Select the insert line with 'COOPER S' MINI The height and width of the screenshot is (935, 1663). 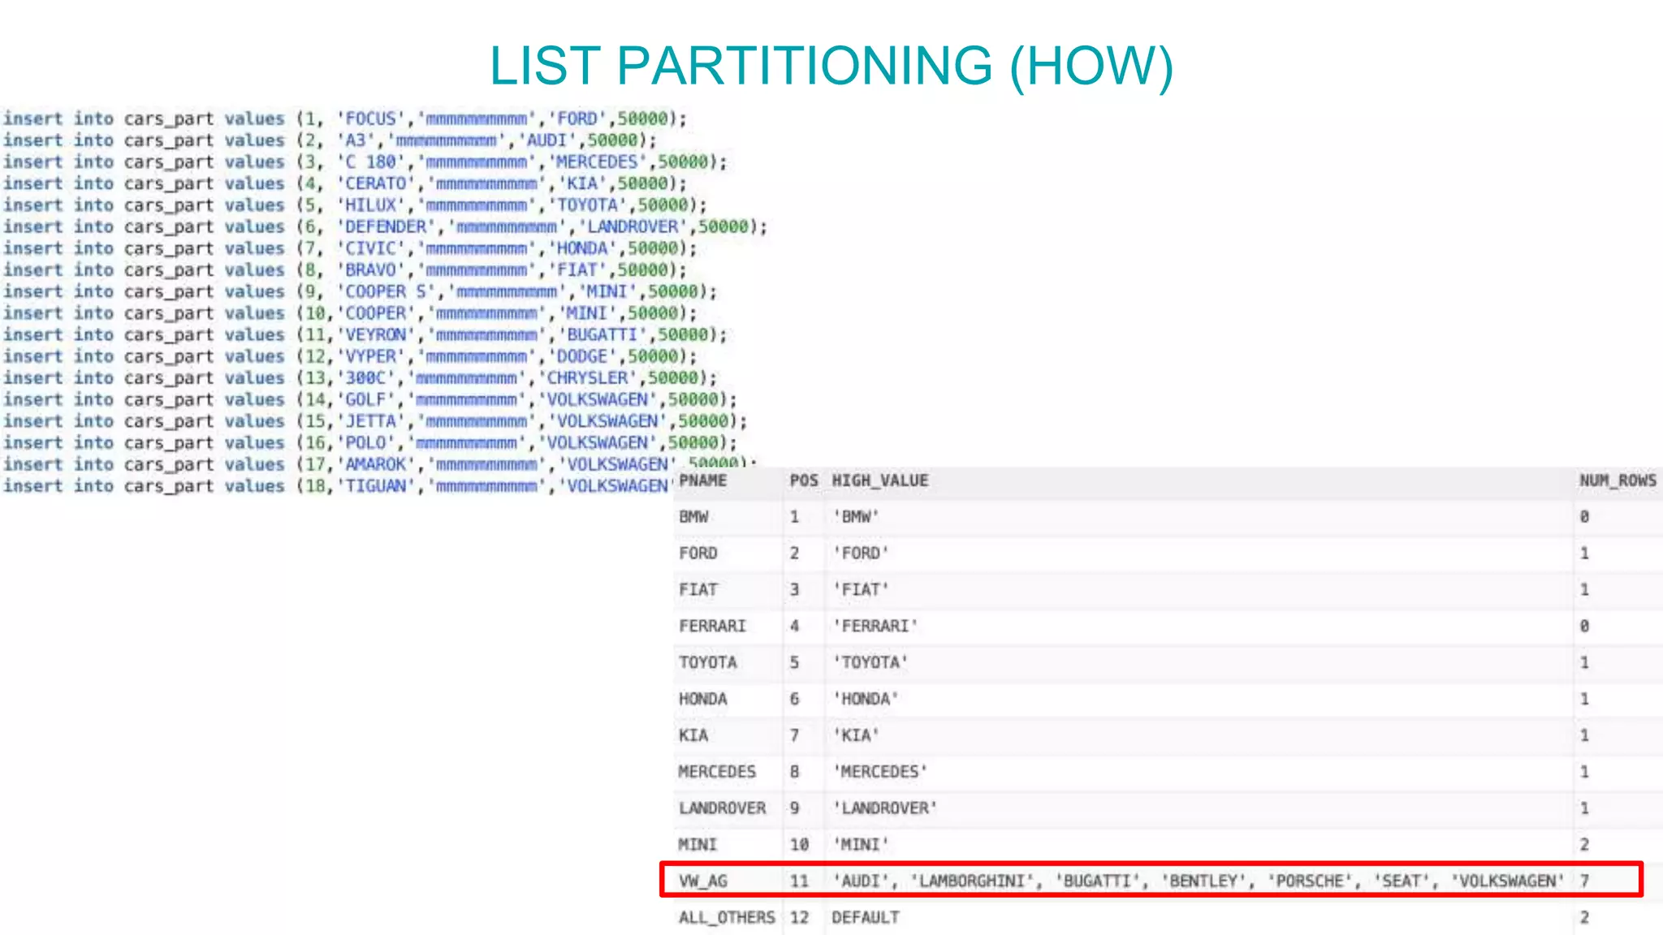pyautogui.click(x=360, y=291)
